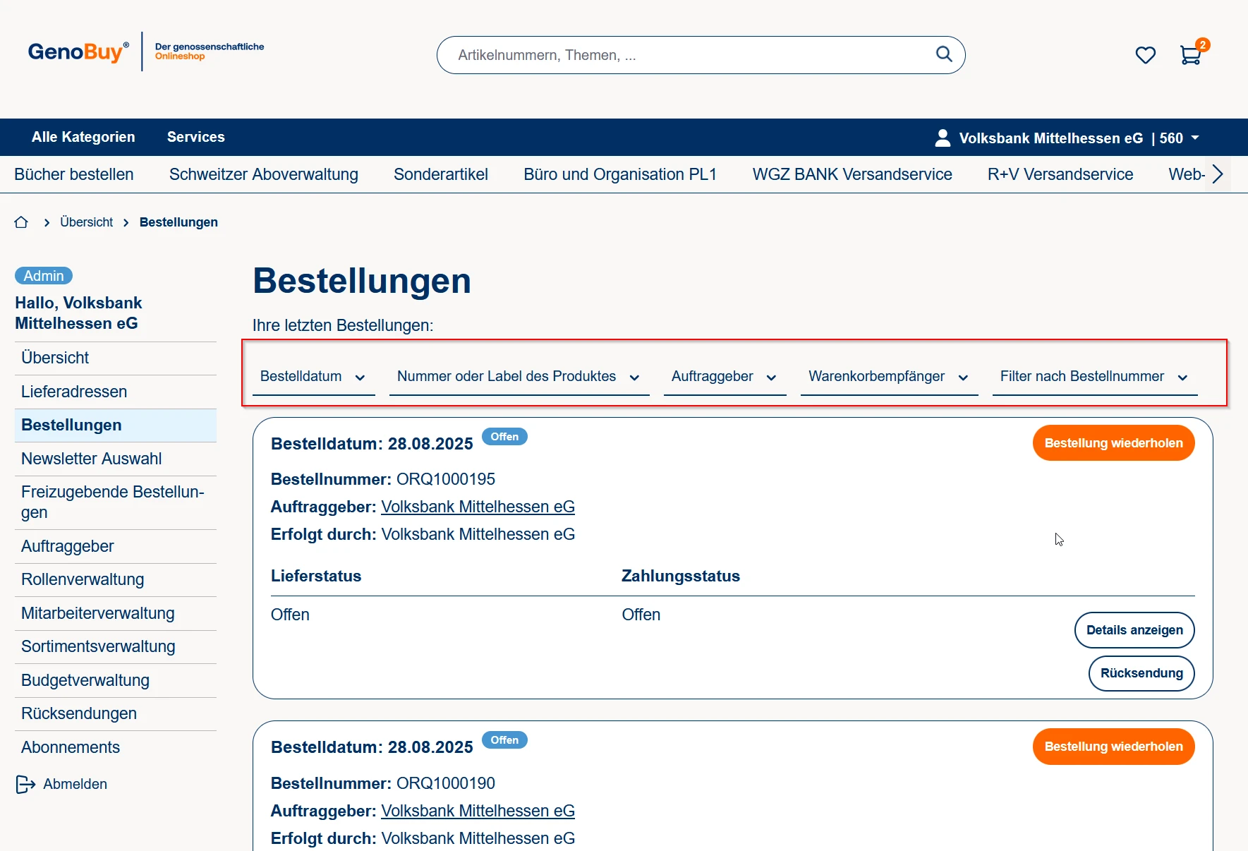Click Details anzeigen for first order
The height and width of the screenshot is (851, 1248).
[x=1134, y=630]
